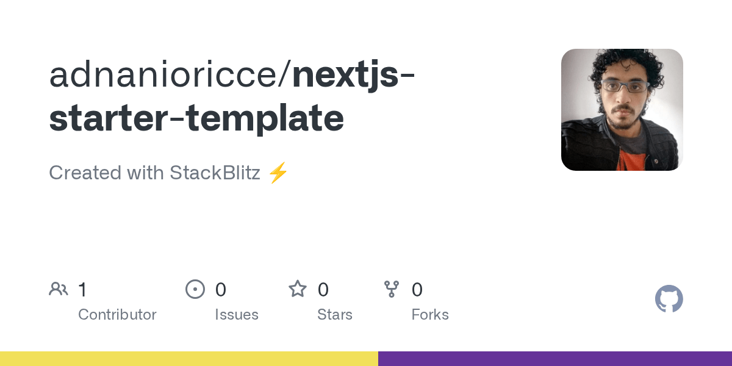Click the contributors people icon

[x=59, y=289]
